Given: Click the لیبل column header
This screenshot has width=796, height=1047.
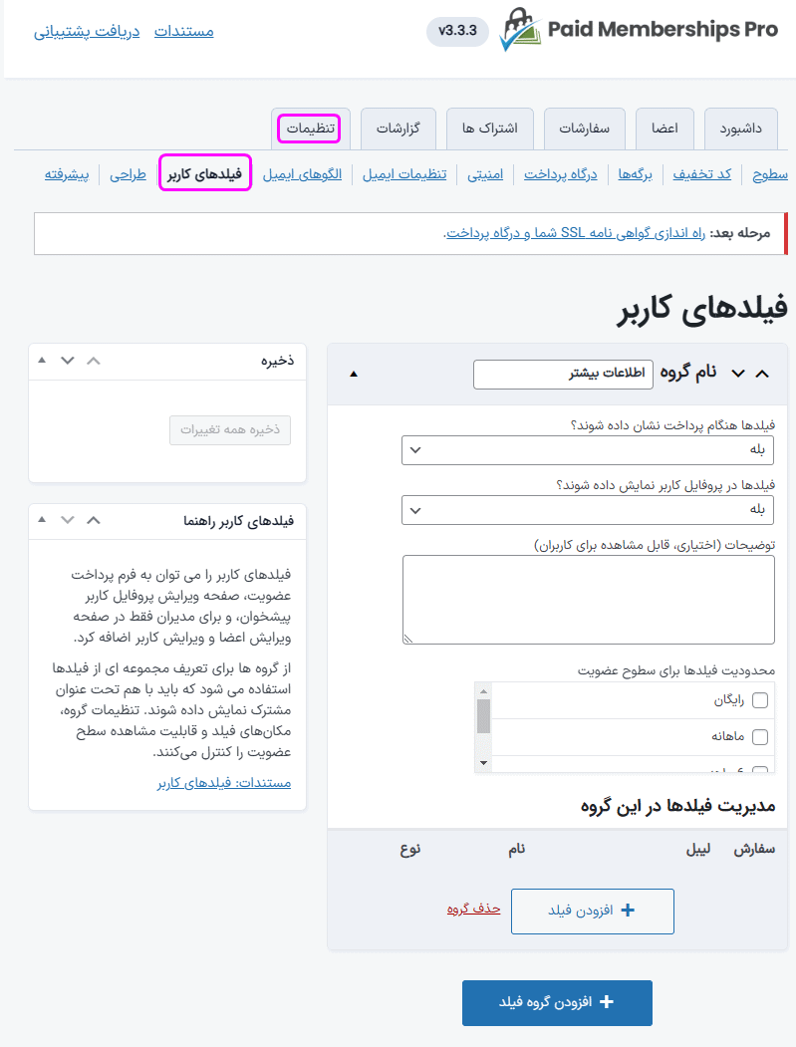Looking at the screenshot, I should (698, 849).
